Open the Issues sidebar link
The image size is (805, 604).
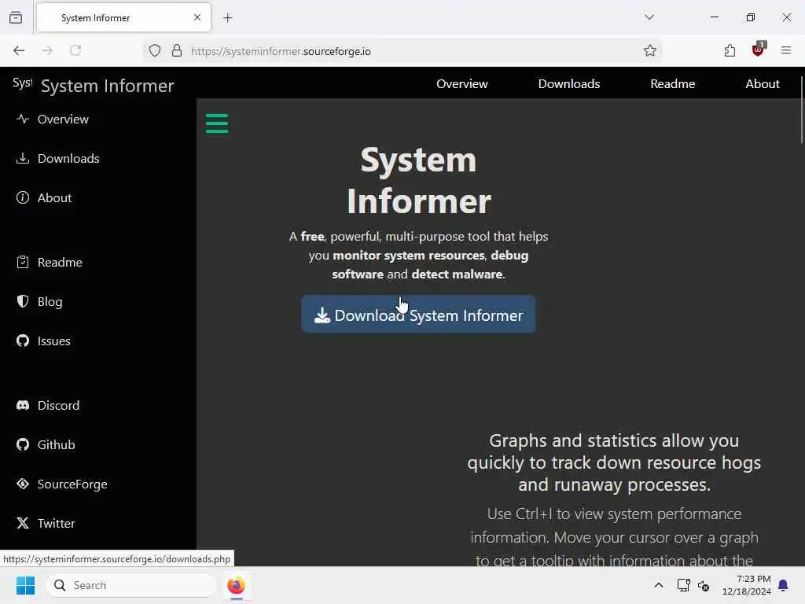coord(54,341)
